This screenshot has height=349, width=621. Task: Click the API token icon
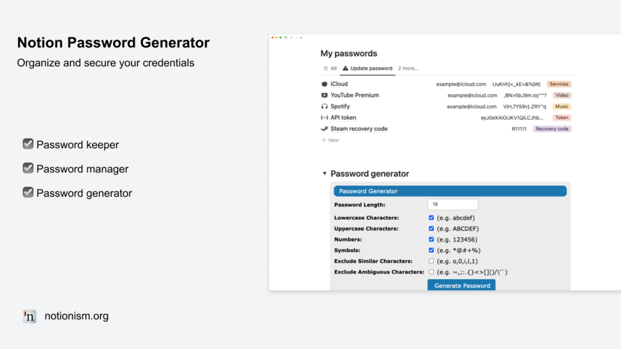324,117
